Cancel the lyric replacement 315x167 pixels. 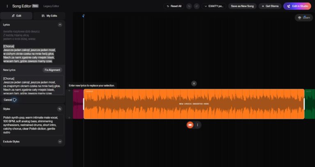click(x=8, y=100)
